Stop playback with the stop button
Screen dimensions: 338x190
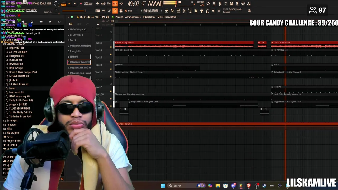[75, 4]
